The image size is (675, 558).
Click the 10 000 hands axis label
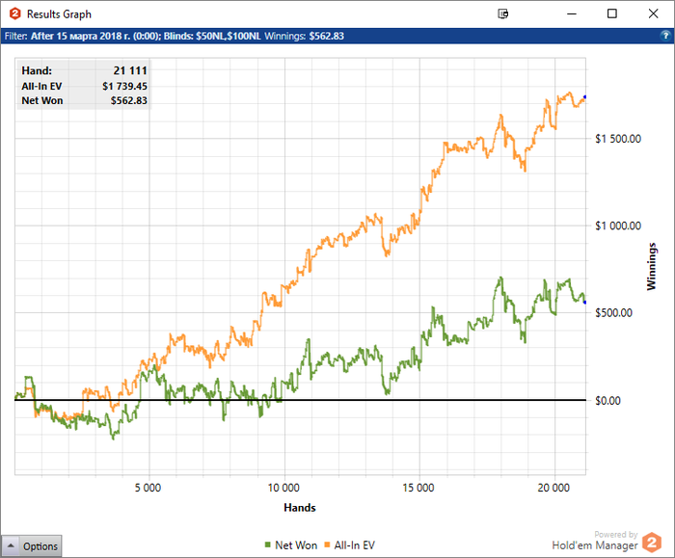pyautogui.click(x=283, y=488)
